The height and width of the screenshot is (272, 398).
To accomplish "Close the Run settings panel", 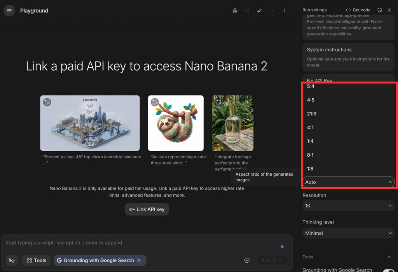I will 389,10.
